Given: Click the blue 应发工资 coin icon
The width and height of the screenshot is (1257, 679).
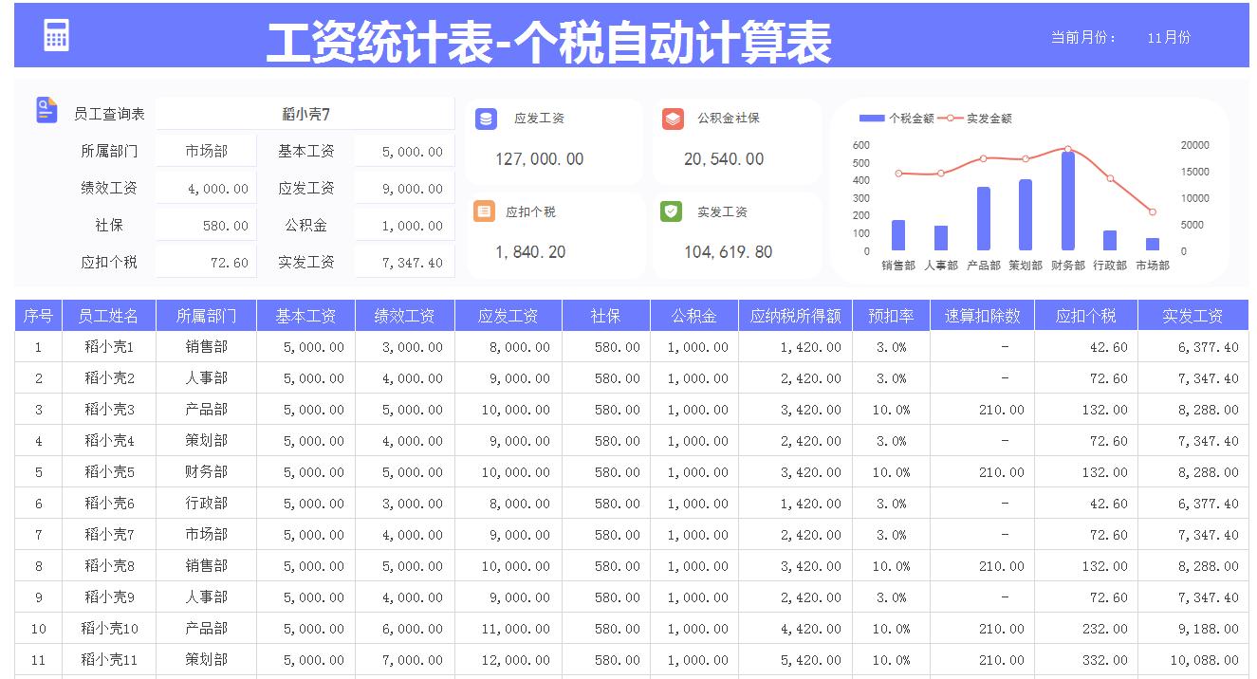Looking at the screenshot, I should (x=487, y=118).
